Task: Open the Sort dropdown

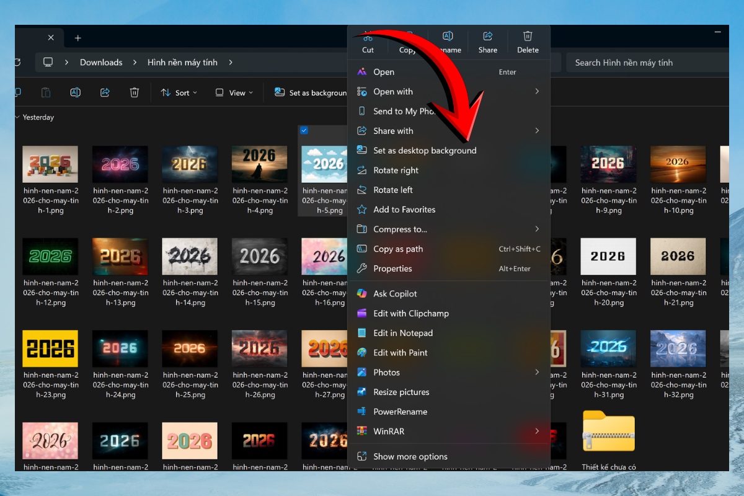Action: (179, 92)
